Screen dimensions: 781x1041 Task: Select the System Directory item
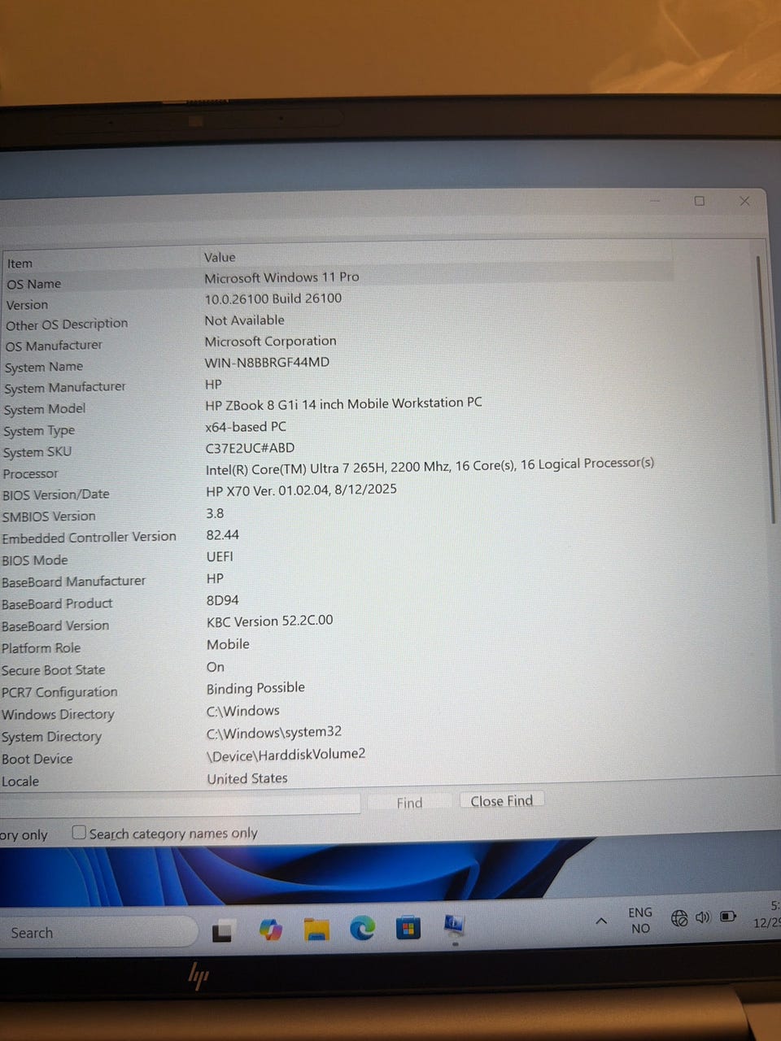[51, 737]
